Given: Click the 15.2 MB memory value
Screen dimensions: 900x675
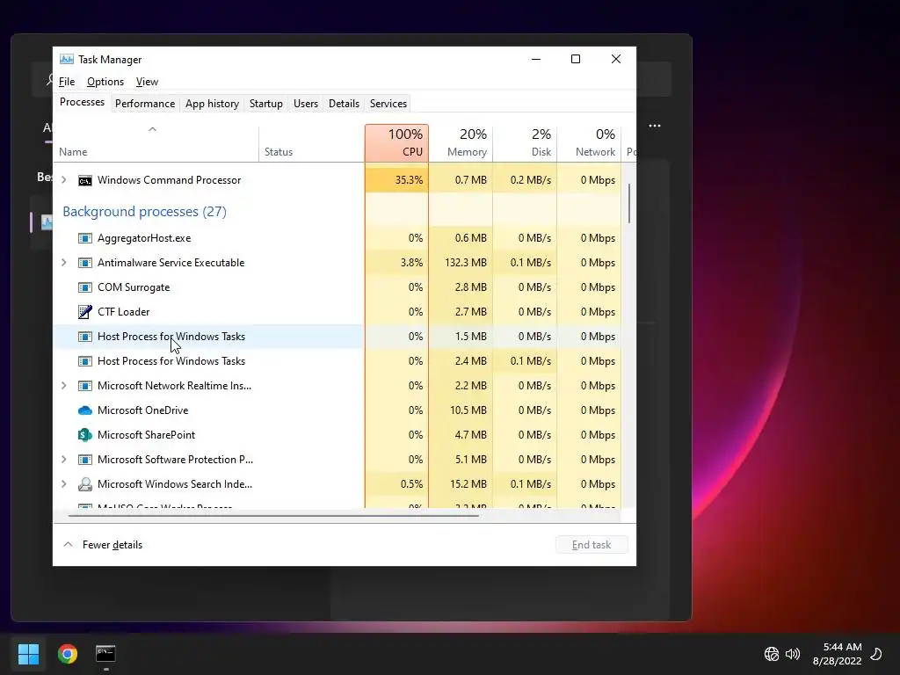Looking at the screenshot, I should click(468, 484).
